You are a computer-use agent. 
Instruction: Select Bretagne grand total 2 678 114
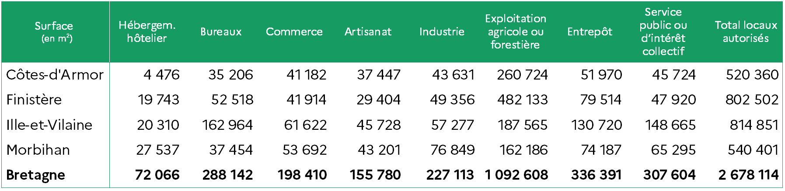click(748, 175)
